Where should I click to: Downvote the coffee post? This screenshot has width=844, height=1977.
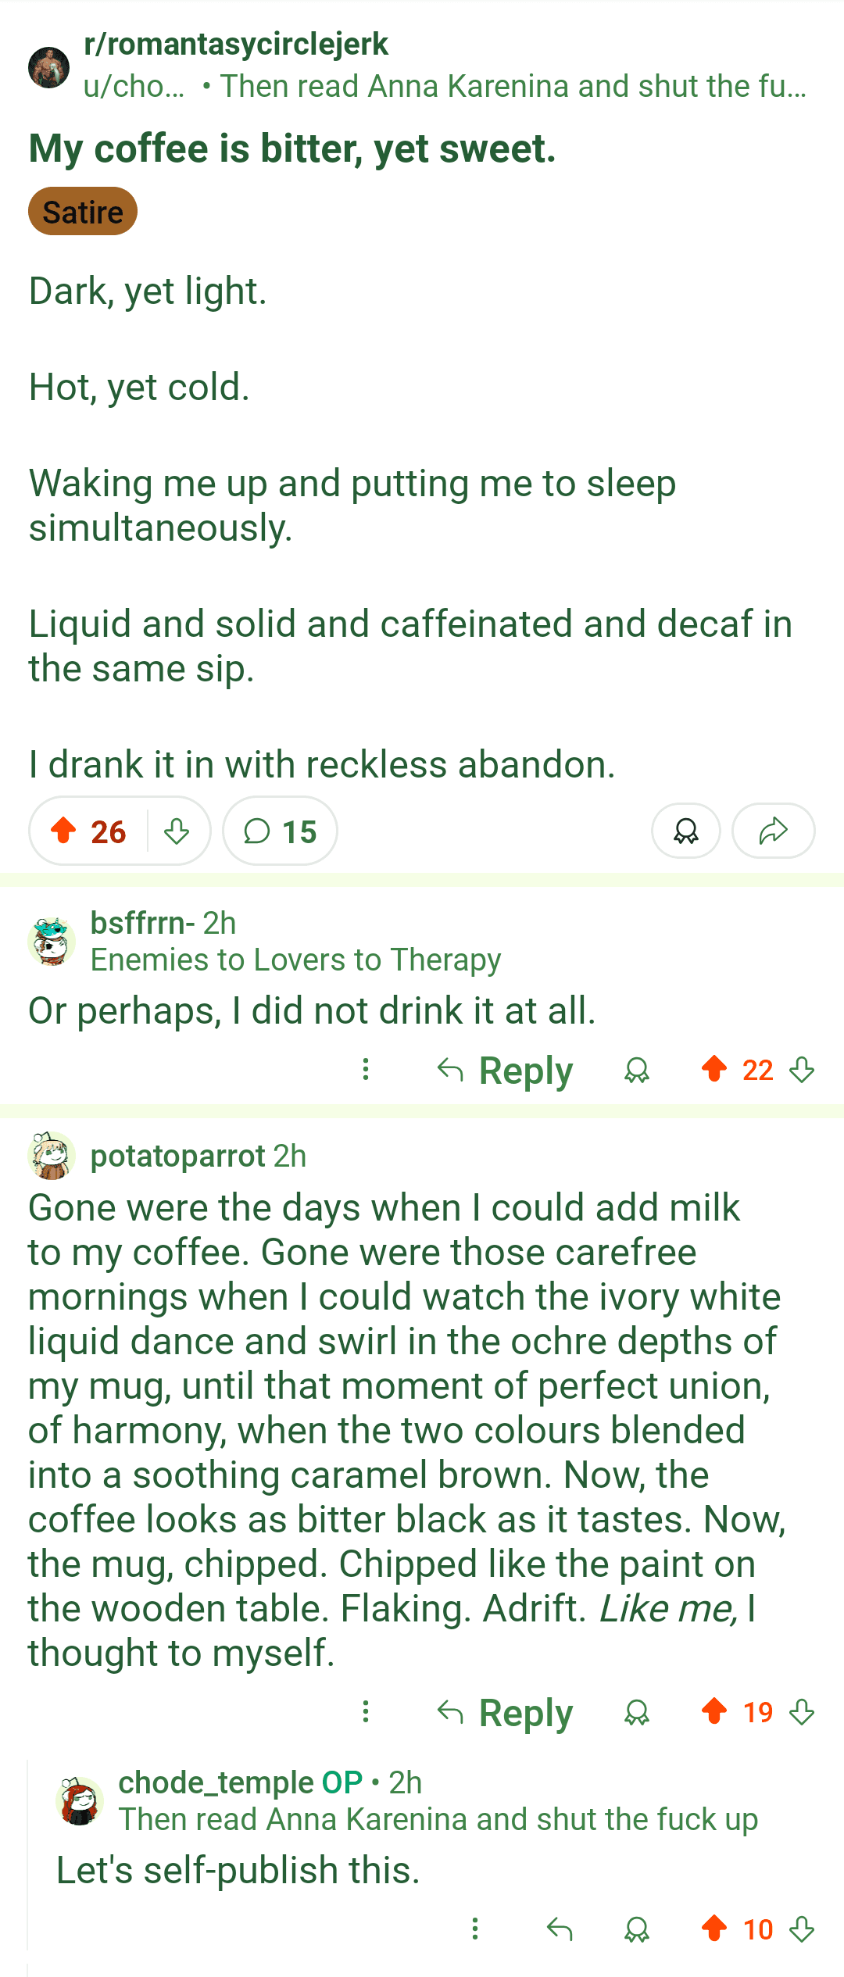click(x=177, y=831)
